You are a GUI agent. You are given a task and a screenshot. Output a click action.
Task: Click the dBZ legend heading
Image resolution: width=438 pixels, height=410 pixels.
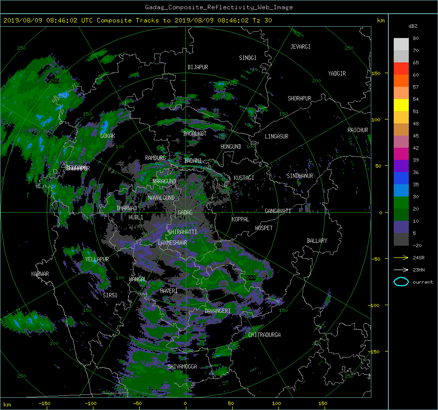(x=413, y=26)
